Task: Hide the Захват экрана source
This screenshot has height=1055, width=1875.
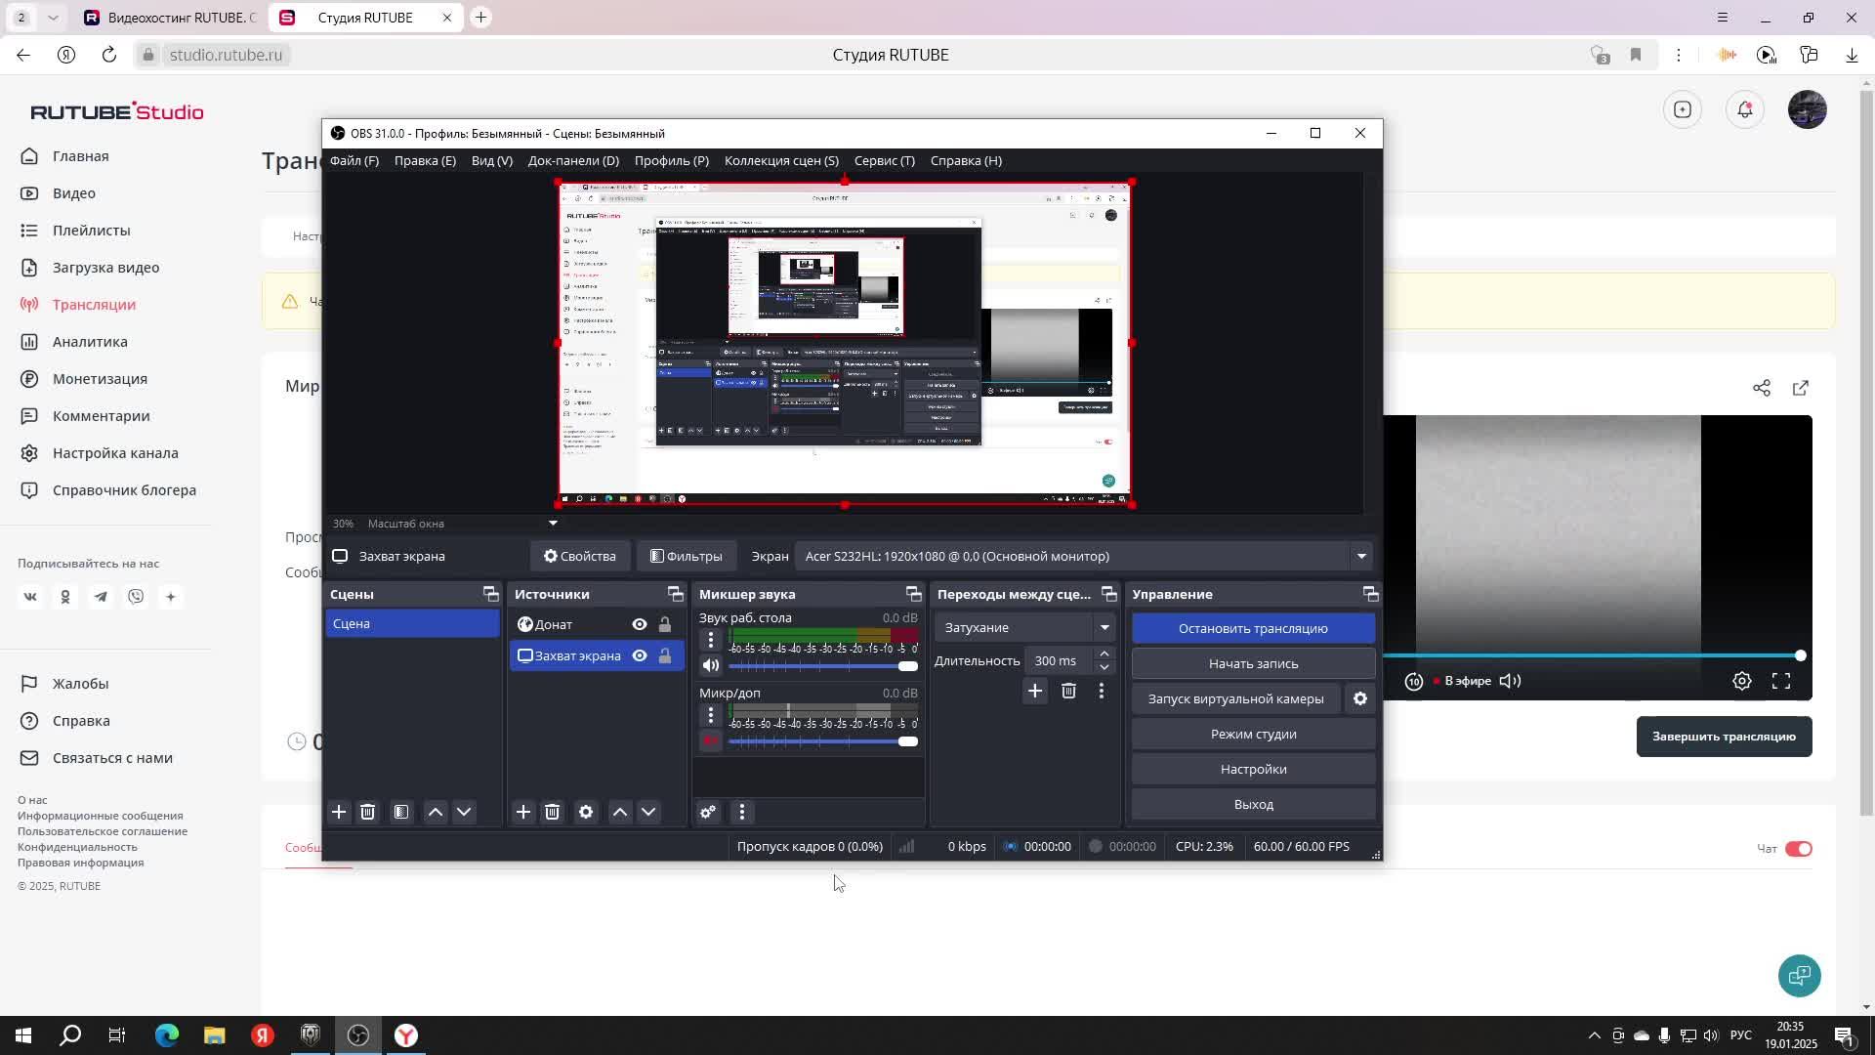Action: 640,655
